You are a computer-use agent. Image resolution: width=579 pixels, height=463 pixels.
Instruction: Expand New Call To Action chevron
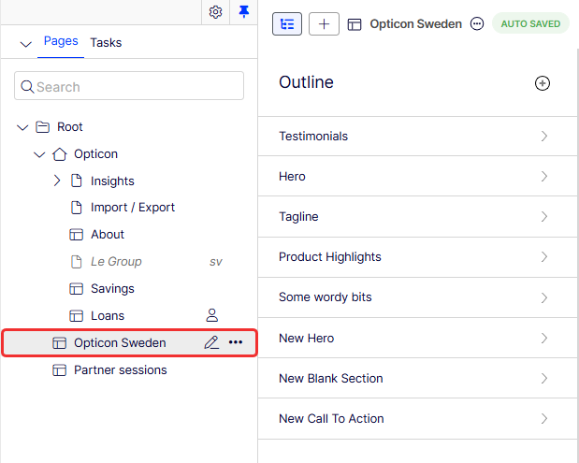coord(544,419)
